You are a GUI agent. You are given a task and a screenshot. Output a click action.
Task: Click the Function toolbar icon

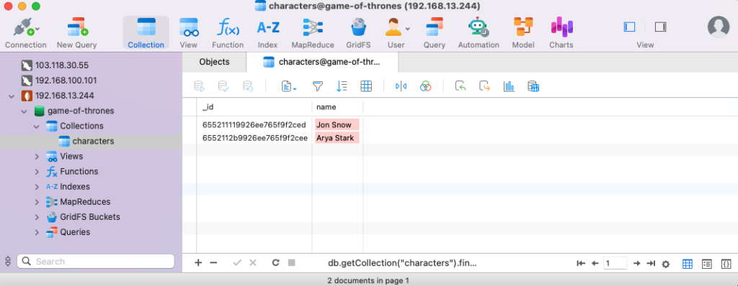point(228,33)
